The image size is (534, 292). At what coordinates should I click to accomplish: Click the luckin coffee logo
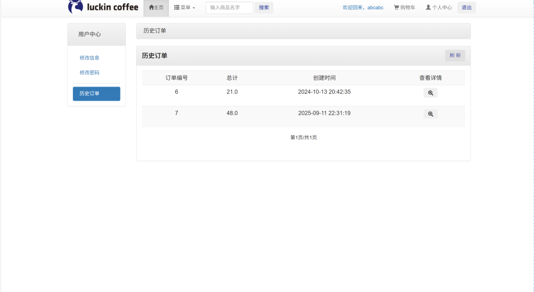pyautogui.click(x=103, y=7)
